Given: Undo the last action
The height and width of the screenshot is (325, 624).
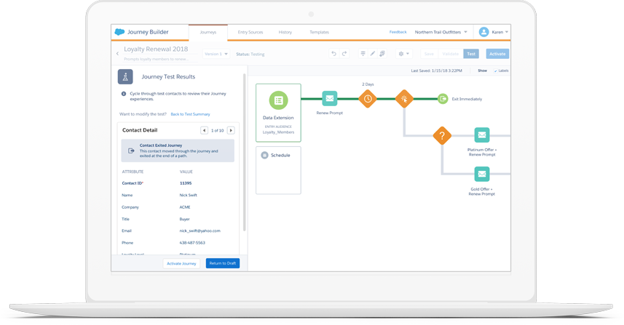Looking at the screenshot, I should coord(333,54).
